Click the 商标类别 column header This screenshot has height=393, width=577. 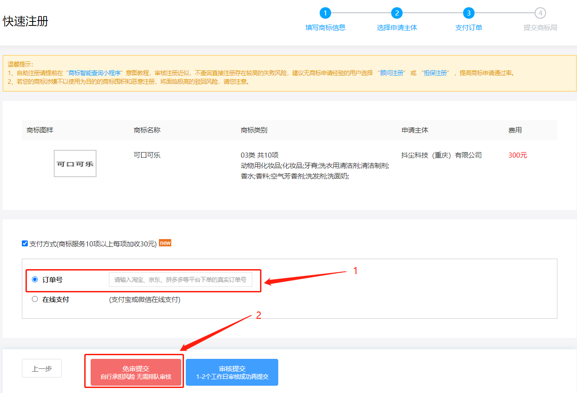point(254,130)
